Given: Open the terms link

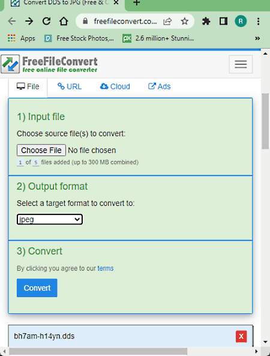Looking at the screenshot, I should 106,268.
